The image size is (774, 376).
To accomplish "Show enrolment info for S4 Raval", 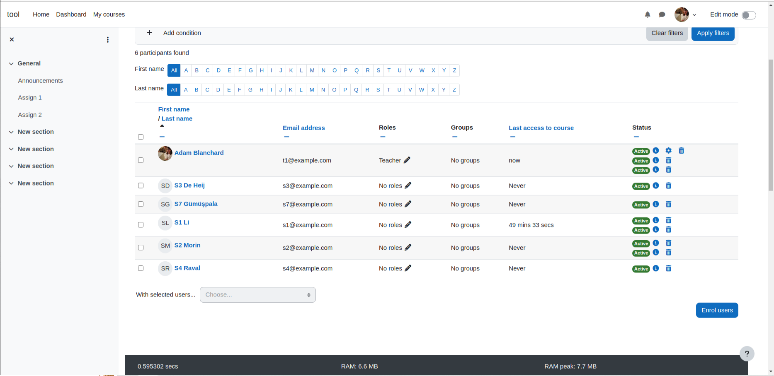I will 656,268.
